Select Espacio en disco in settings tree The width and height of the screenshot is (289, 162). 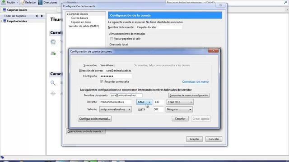click(x=81, y=22)
